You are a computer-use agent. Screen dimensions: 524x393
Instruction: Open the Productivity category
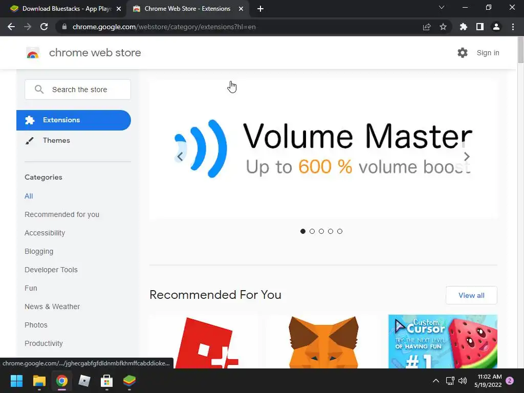tap(43, 343)
